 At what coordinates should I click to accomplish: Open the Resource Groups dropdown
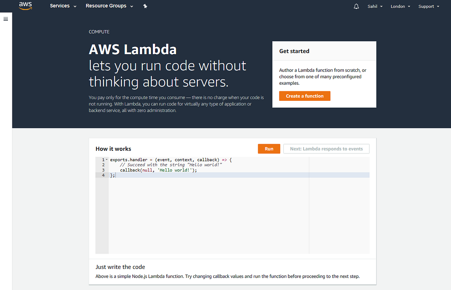[109, 6]
